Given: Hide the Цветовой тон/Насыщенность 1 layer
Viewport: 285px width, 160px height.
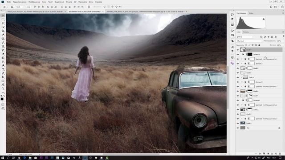Looking at the screenshot, I should pos(238,87).
